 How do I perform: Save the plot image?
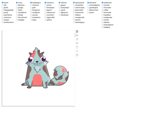(77, 47)
